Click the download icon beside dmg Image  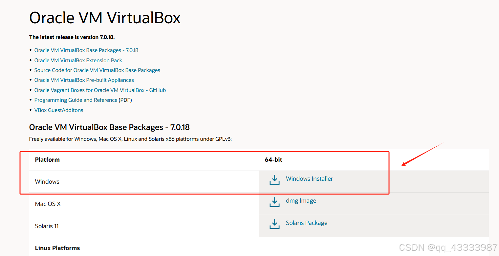click(x=274, y=202)
